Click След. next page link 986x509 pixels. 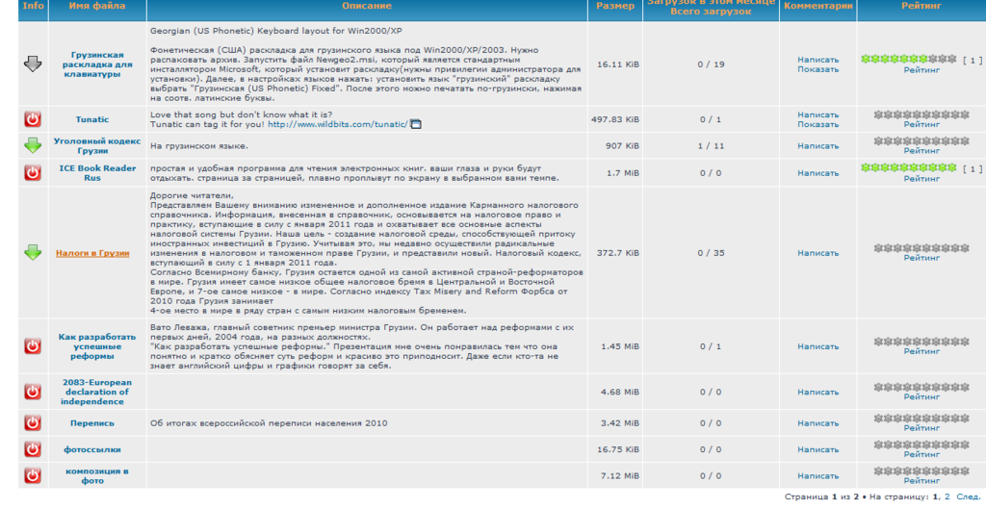[969, 497]
